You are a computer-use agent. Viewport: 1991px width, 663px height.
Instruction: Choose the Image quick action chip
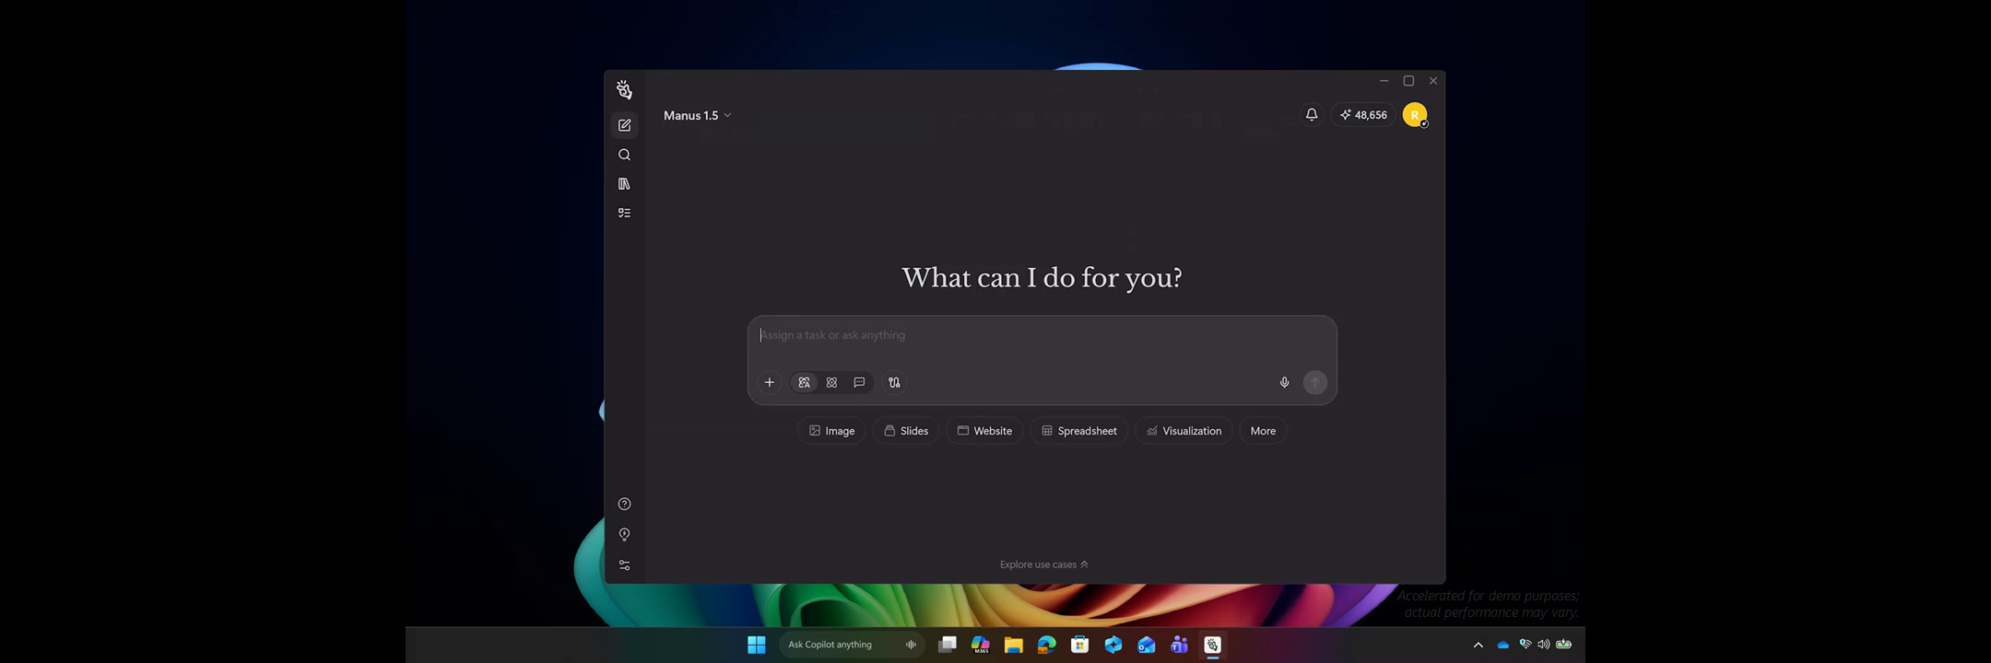pyautogui.click(x=831, y=431)
